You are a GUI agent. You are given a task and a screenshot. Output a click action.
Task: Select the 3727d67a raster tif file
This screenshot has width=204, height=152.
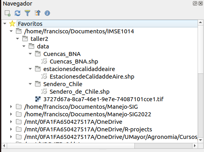(103, 99)
